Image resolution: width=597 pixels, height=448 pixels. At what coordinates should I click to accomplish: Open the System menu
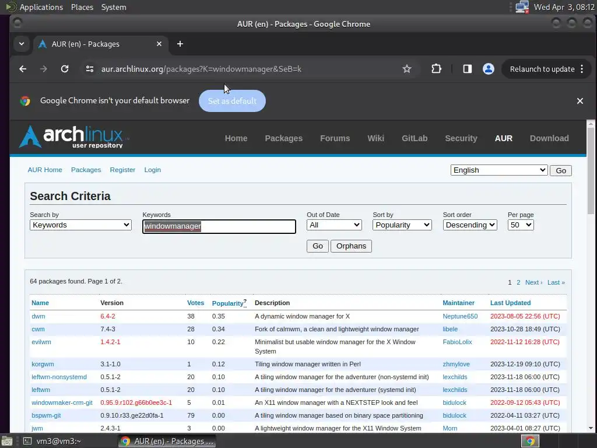point(114,7)
